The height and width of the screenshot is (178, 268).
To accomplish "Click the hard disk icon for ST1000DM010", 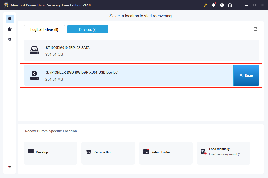I will coord(34,50).
